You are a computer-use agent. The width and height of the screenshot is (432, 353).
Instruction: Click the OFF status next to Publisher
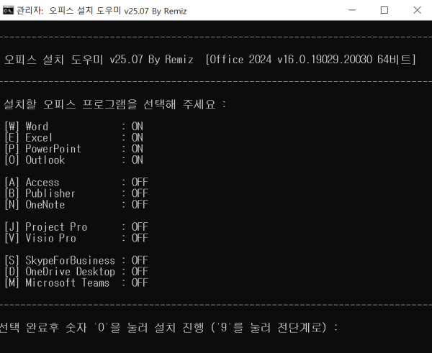(140, 193)
